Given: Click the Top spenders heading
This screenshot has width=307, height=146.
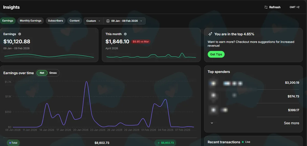Looking at the screenshot, I should (219, 72).
